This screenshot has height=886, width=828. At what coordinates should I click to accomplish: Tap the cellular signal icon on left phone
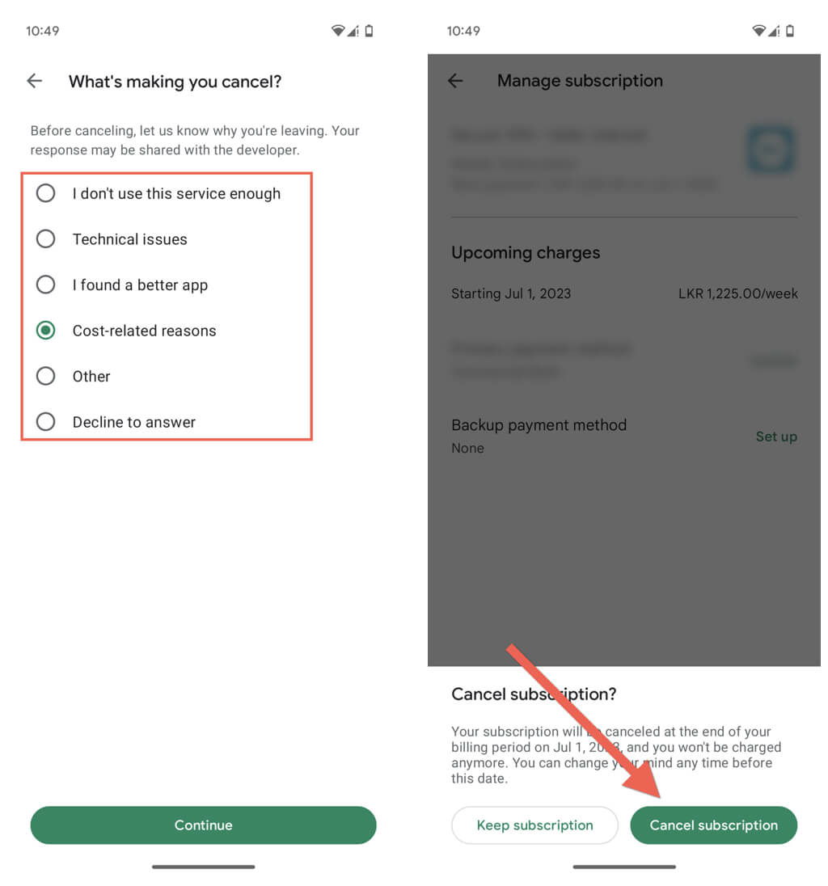pyautogui.click(x=353, y=31)
